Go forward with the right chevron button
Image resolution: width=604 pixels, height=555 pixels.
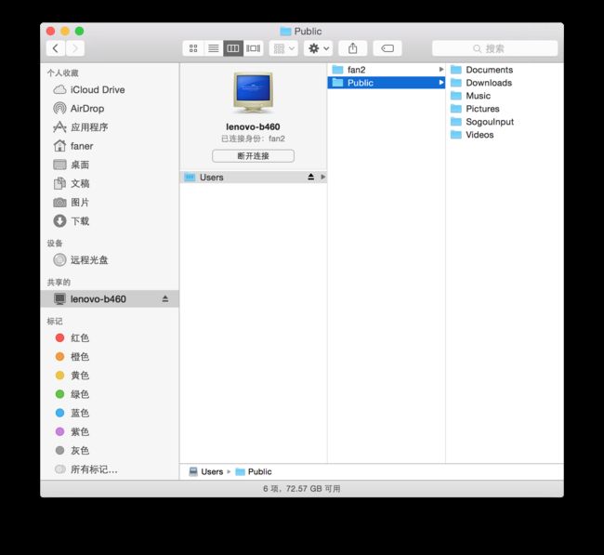(75, 48)
